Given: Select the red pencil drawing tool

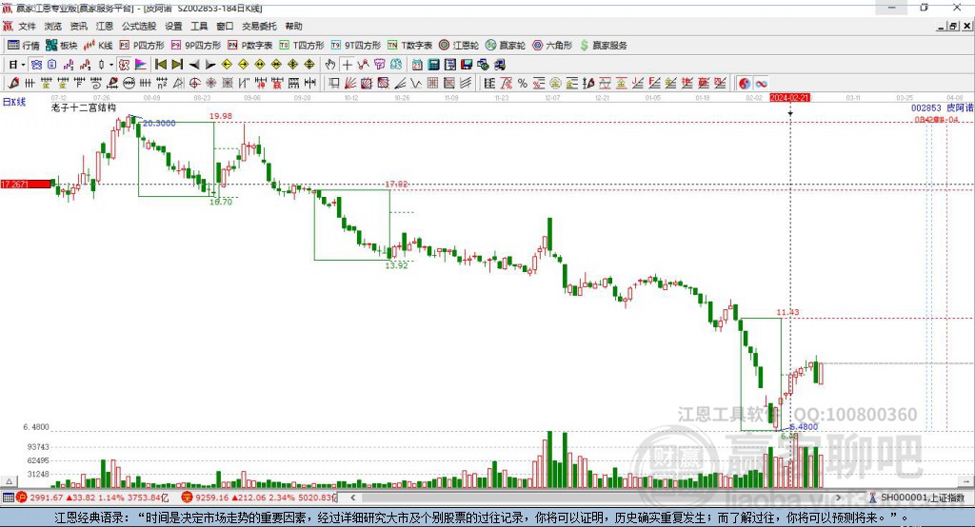Looking at the screenshot, I should pyautogui.click(x=13, y=84).
